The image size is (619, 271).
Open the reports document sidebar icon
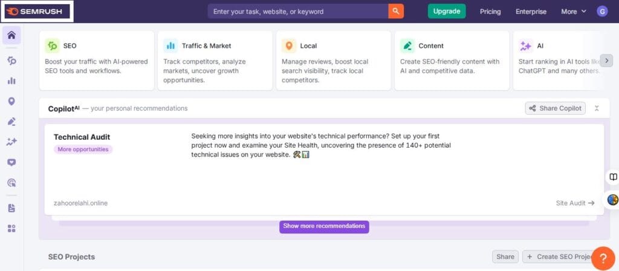tap(11, 208)
